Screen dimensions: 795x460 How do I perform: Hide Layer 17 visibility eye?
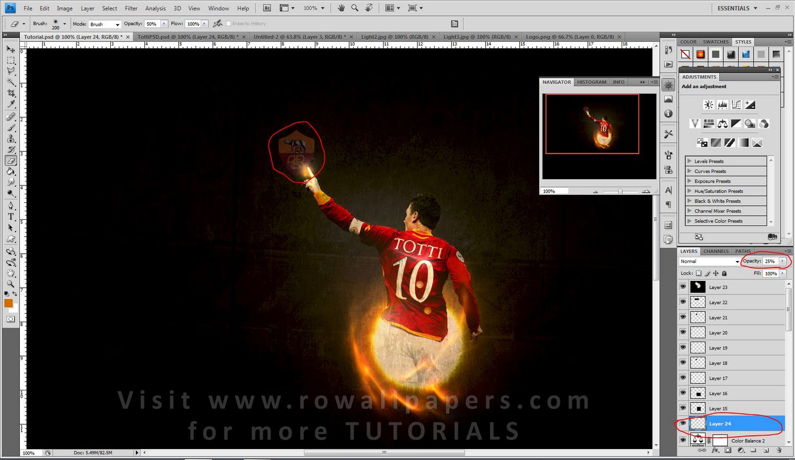coord(683,378)
